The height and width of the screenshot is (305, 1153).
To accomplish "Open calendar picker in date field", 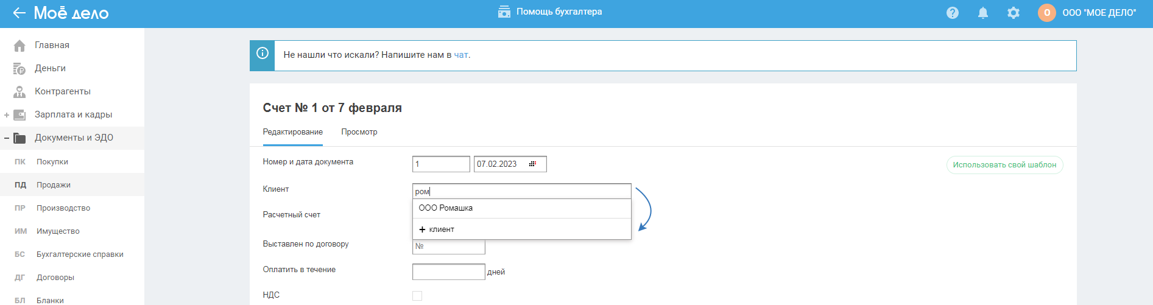I will point(532,164).
